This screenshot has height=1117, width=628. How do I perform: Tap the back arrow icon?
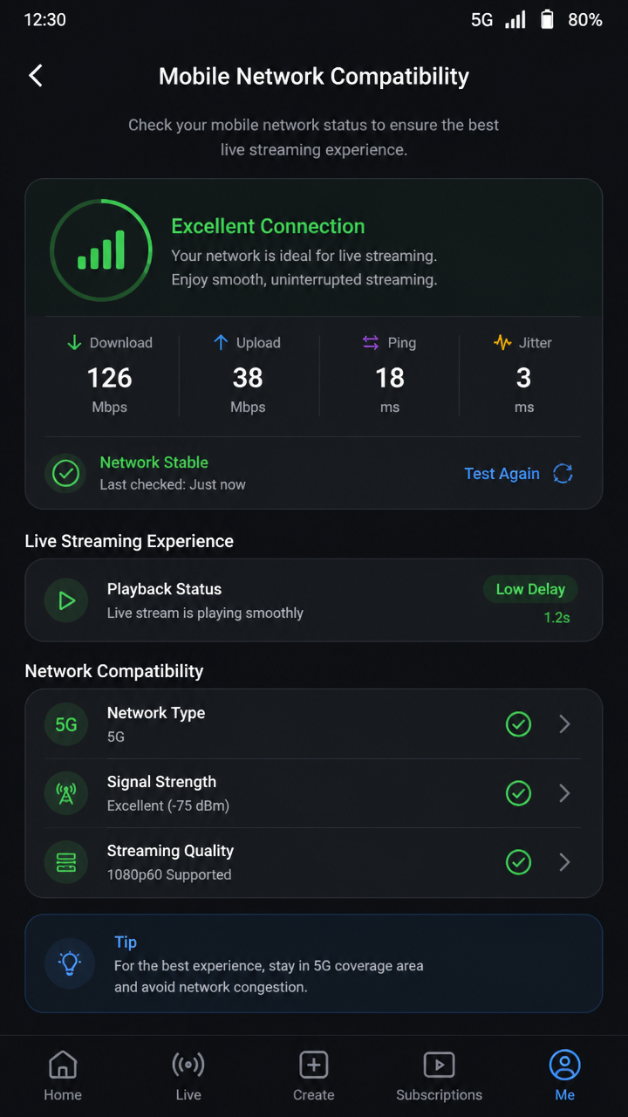(x=36, y=76)
